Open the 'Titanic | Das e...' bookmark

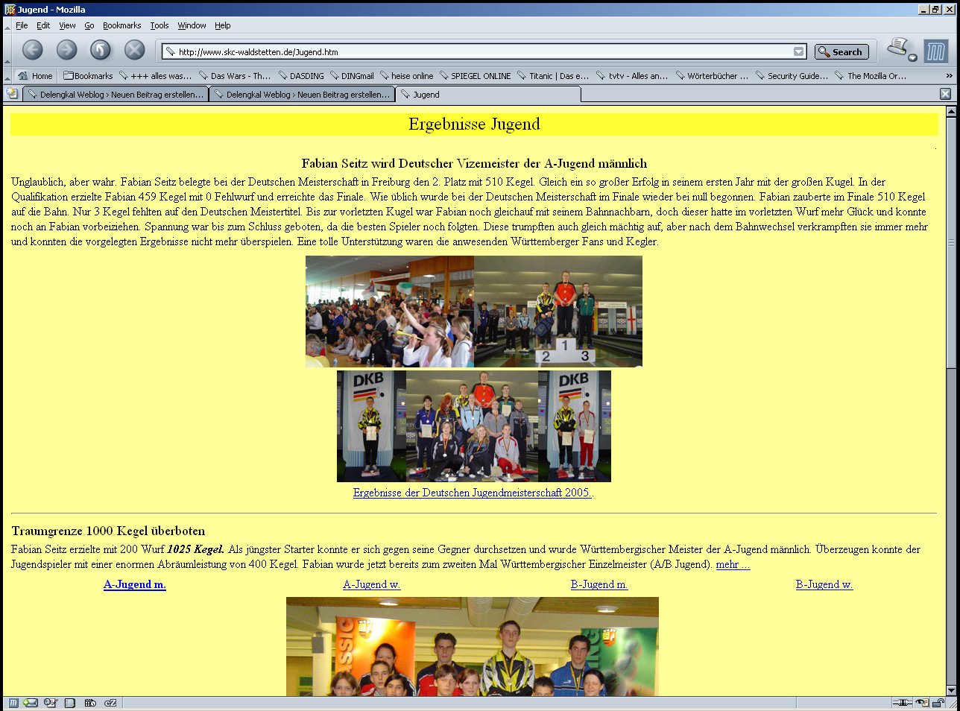(x=553, y=76)
